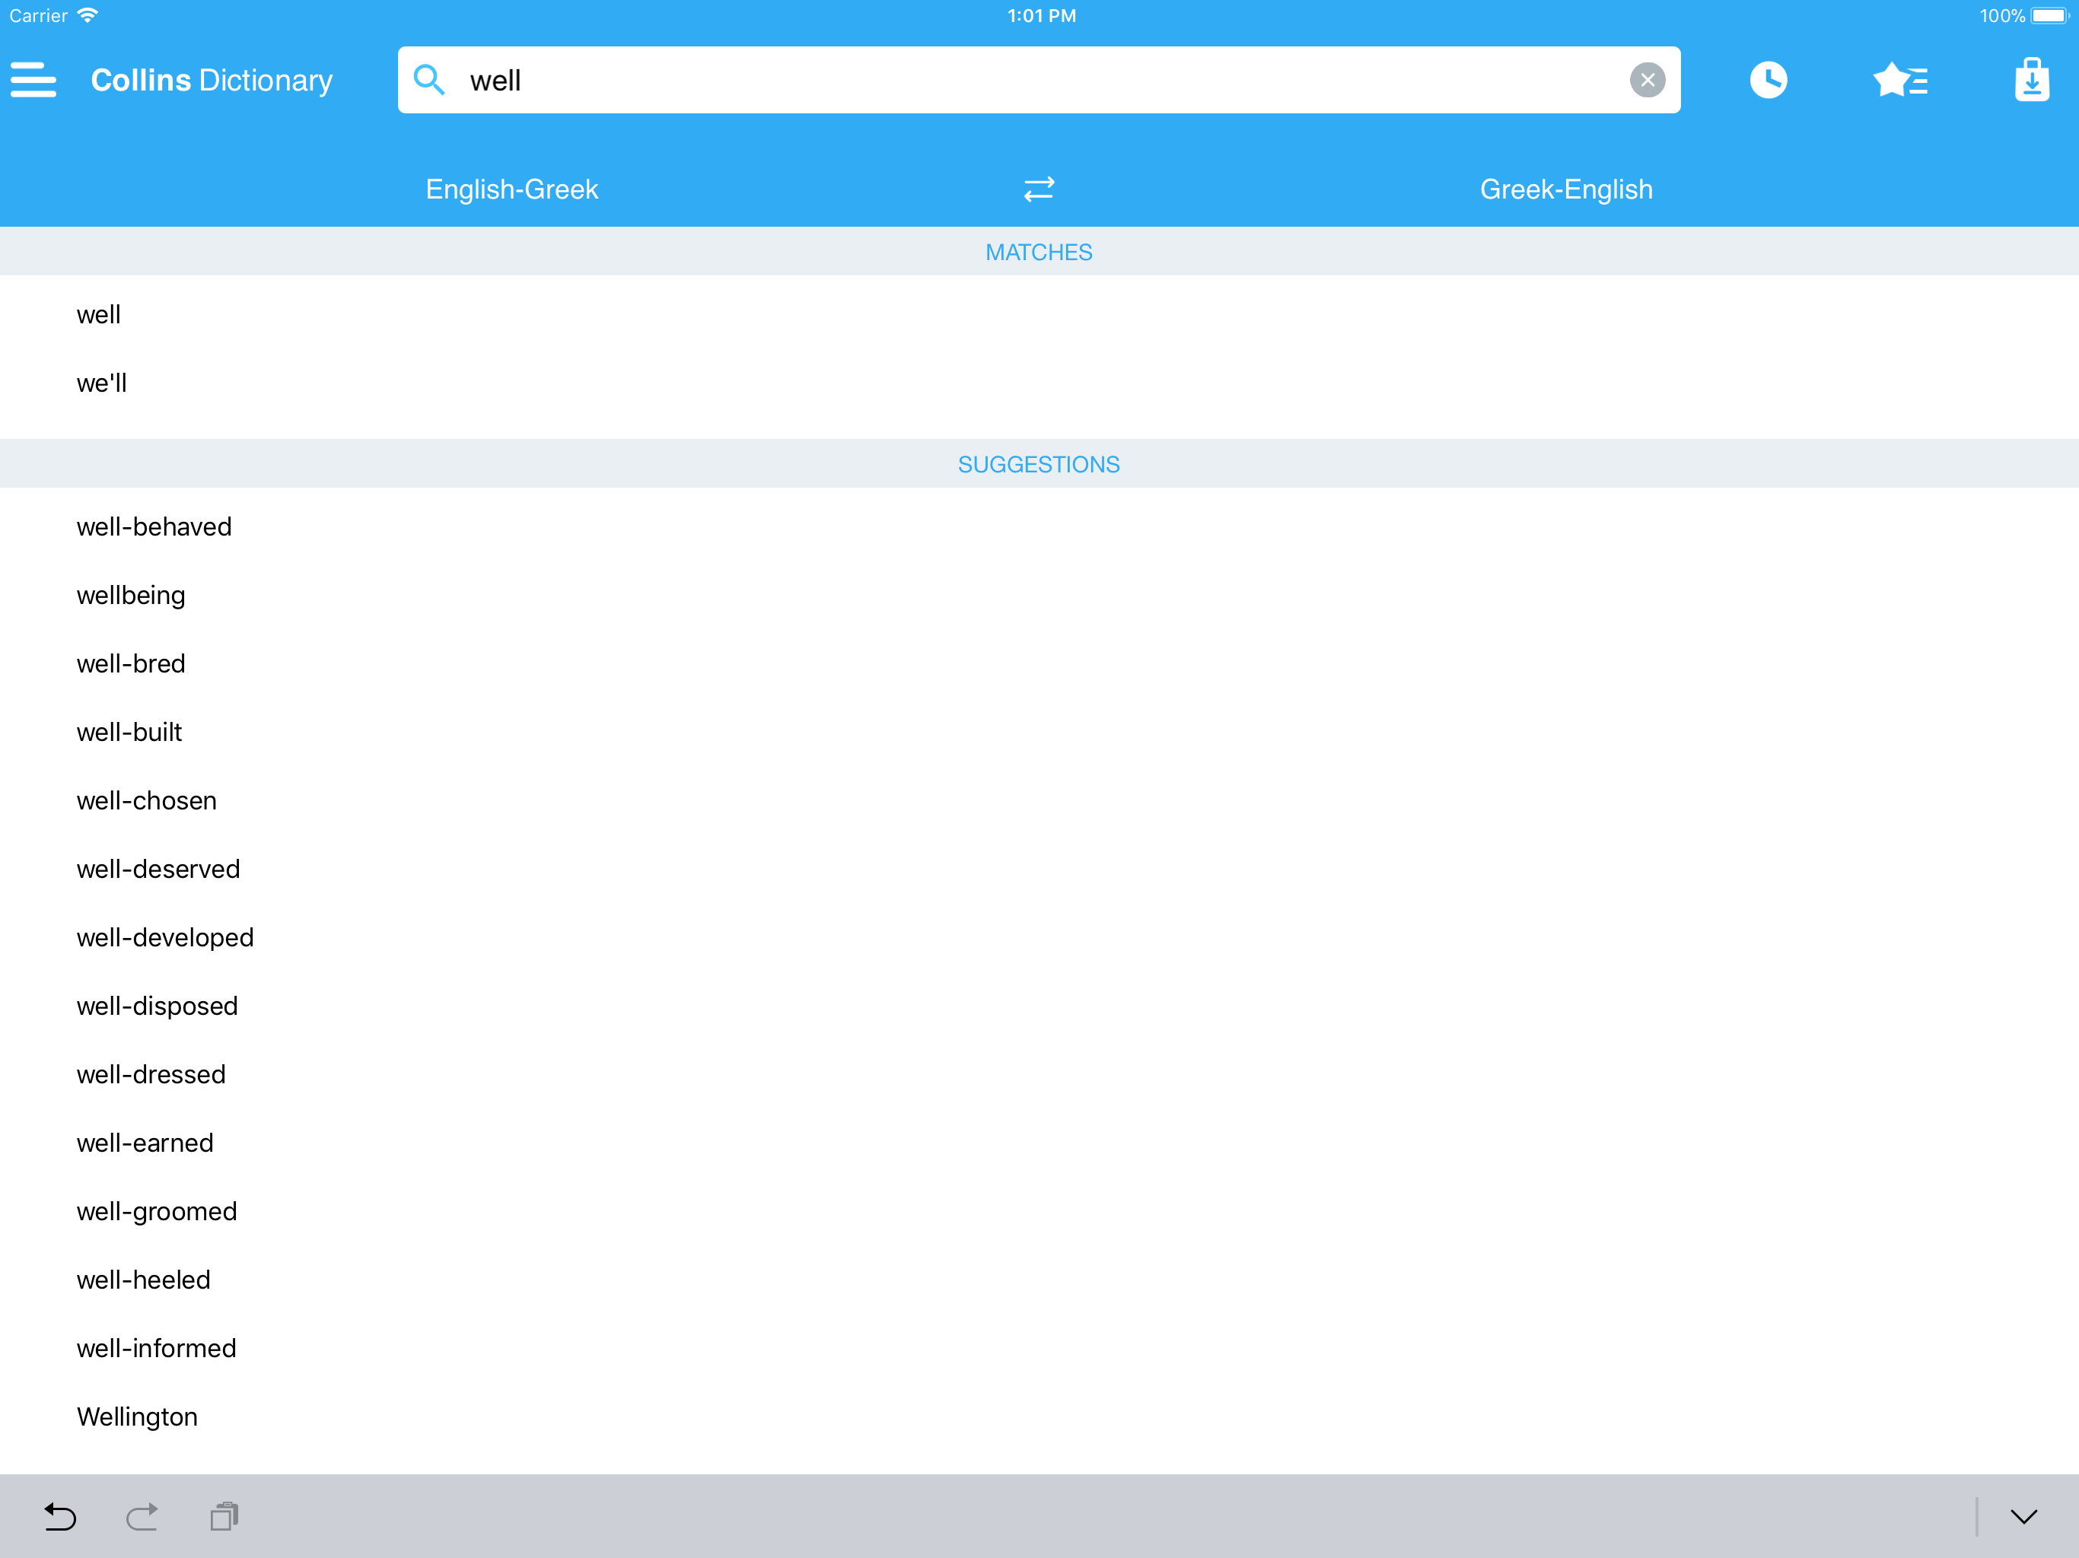The height and width of the screenshot is (1558, 2079).
Task: Open the favorites star list
Action: (x=1899, y=80)
